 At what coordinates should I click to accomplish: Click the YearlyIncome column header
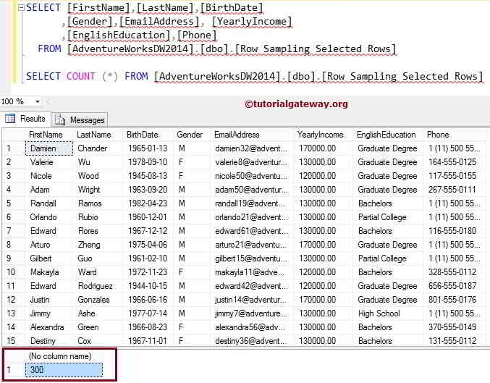point(321,135)
